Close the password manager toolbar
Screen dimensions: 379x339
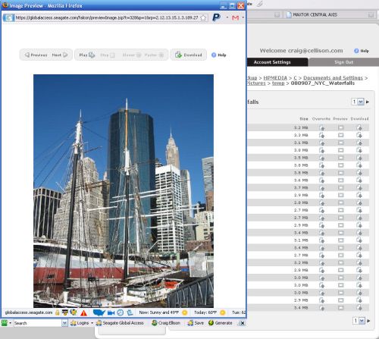point(242,323)
